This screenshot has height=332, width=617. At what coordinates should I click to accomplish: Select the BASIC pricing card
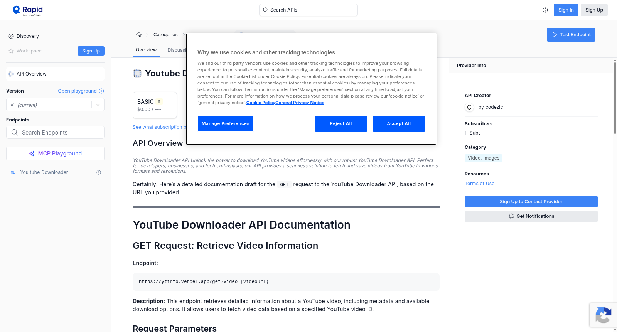tap(155, 105)
